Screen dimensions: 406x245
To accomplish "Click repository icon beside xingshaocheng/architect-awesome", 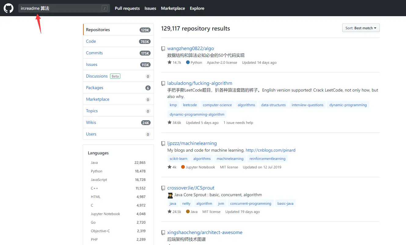I will [163, 232].
